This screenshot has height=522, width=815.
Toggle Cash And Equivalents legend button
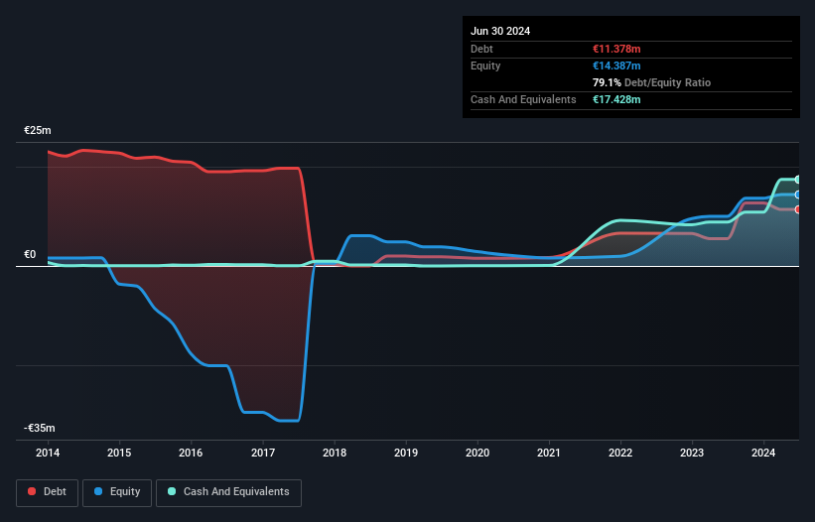[228, 492]
